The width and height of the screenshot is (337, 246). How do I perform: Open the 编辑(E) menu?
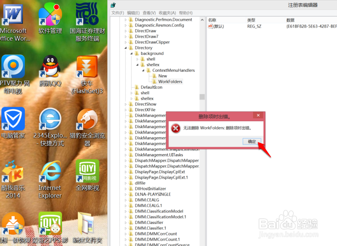[133, 13]
